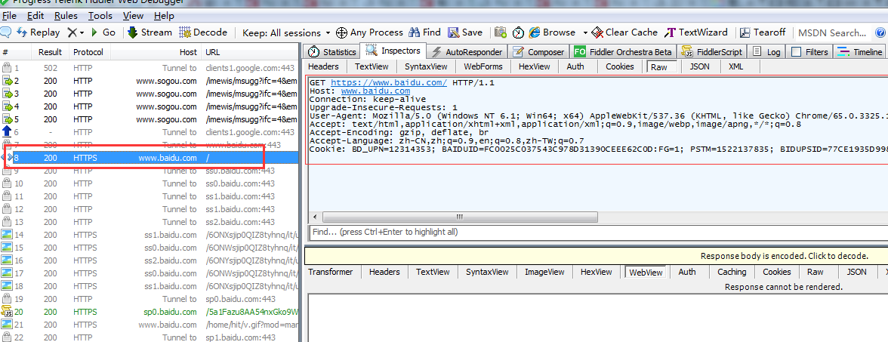Viewport: 888px width, 342px height.
Task: Open the Tools menu
Action: 100,16
